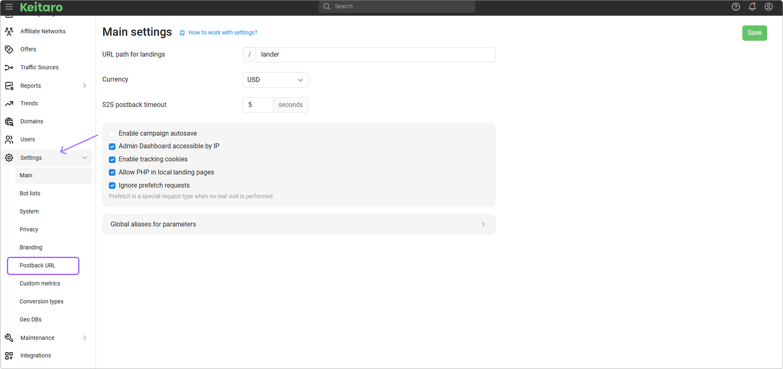This screenshot has width=783, height=369.
Task: Expand the Reports submenu arrow
Action: 84,86
